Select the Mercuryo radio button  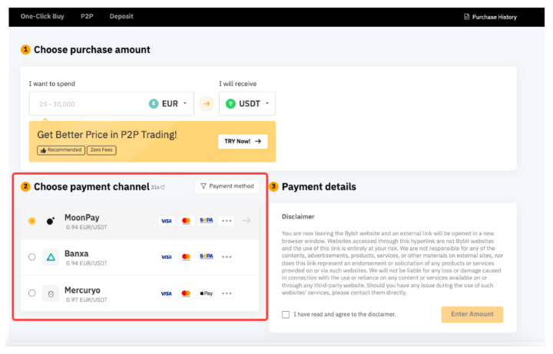32,293
